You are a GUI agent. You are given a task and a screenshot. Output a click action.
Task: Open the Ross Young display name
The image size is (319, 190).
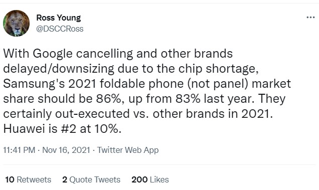pos(58,18)
